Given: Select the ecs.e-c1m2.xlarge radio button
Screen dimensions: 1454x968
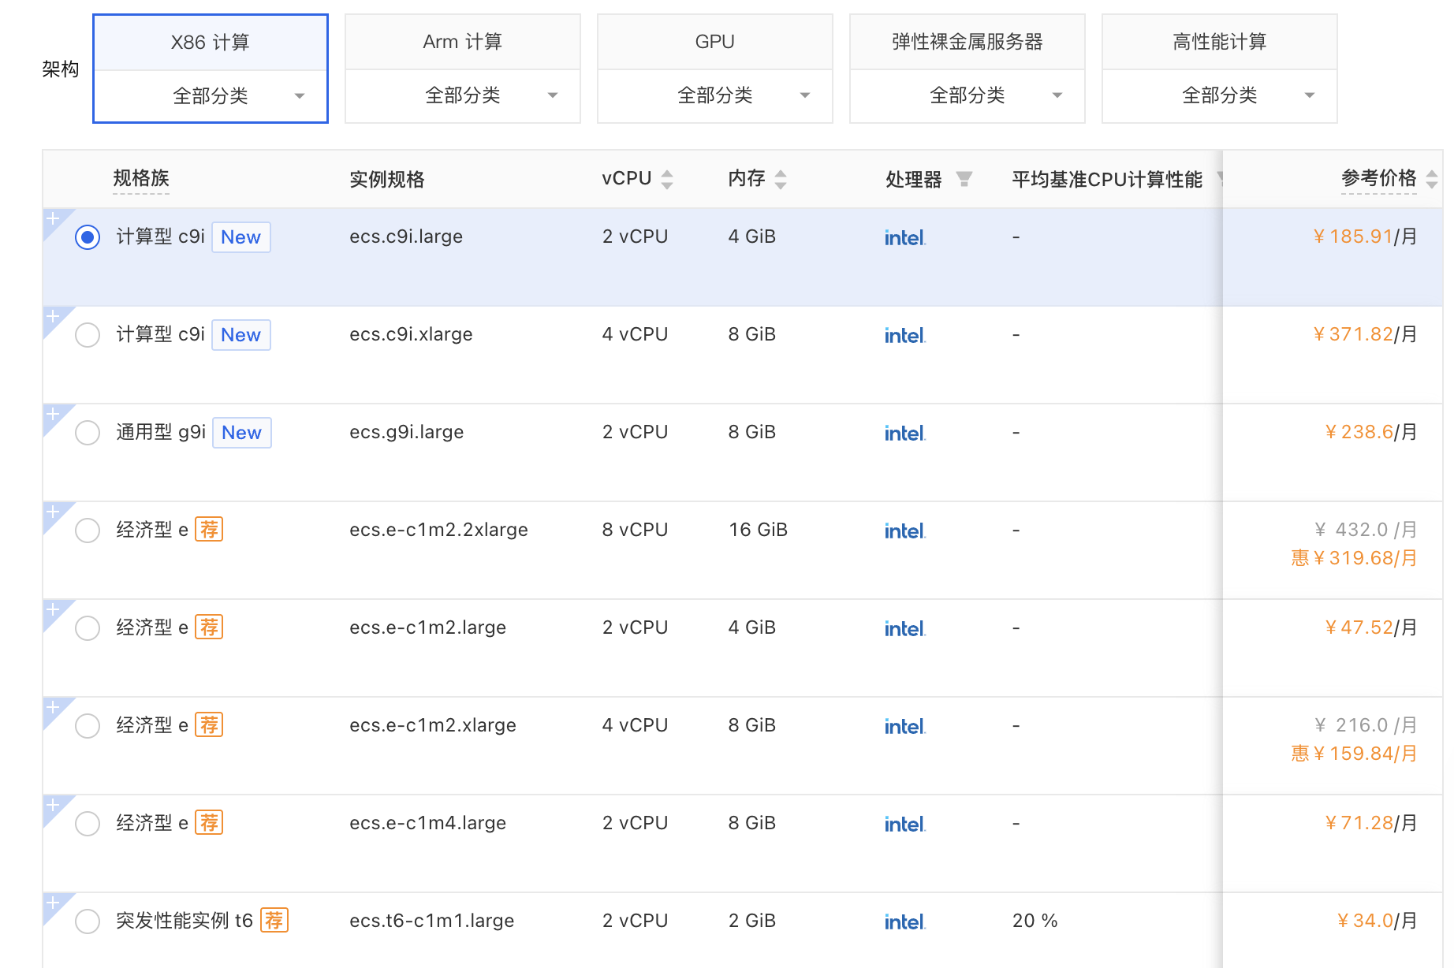Looking at the screenshot, I should 88,726.
